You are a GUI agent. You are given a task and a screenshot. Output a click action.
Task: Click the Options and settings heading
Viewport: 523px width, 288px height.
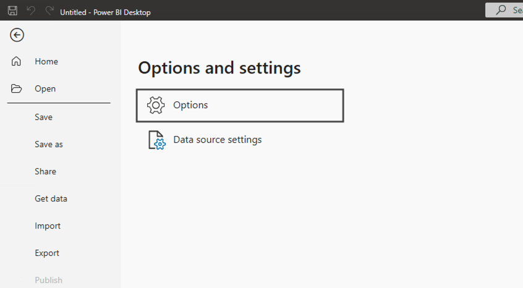click(219, 69)
